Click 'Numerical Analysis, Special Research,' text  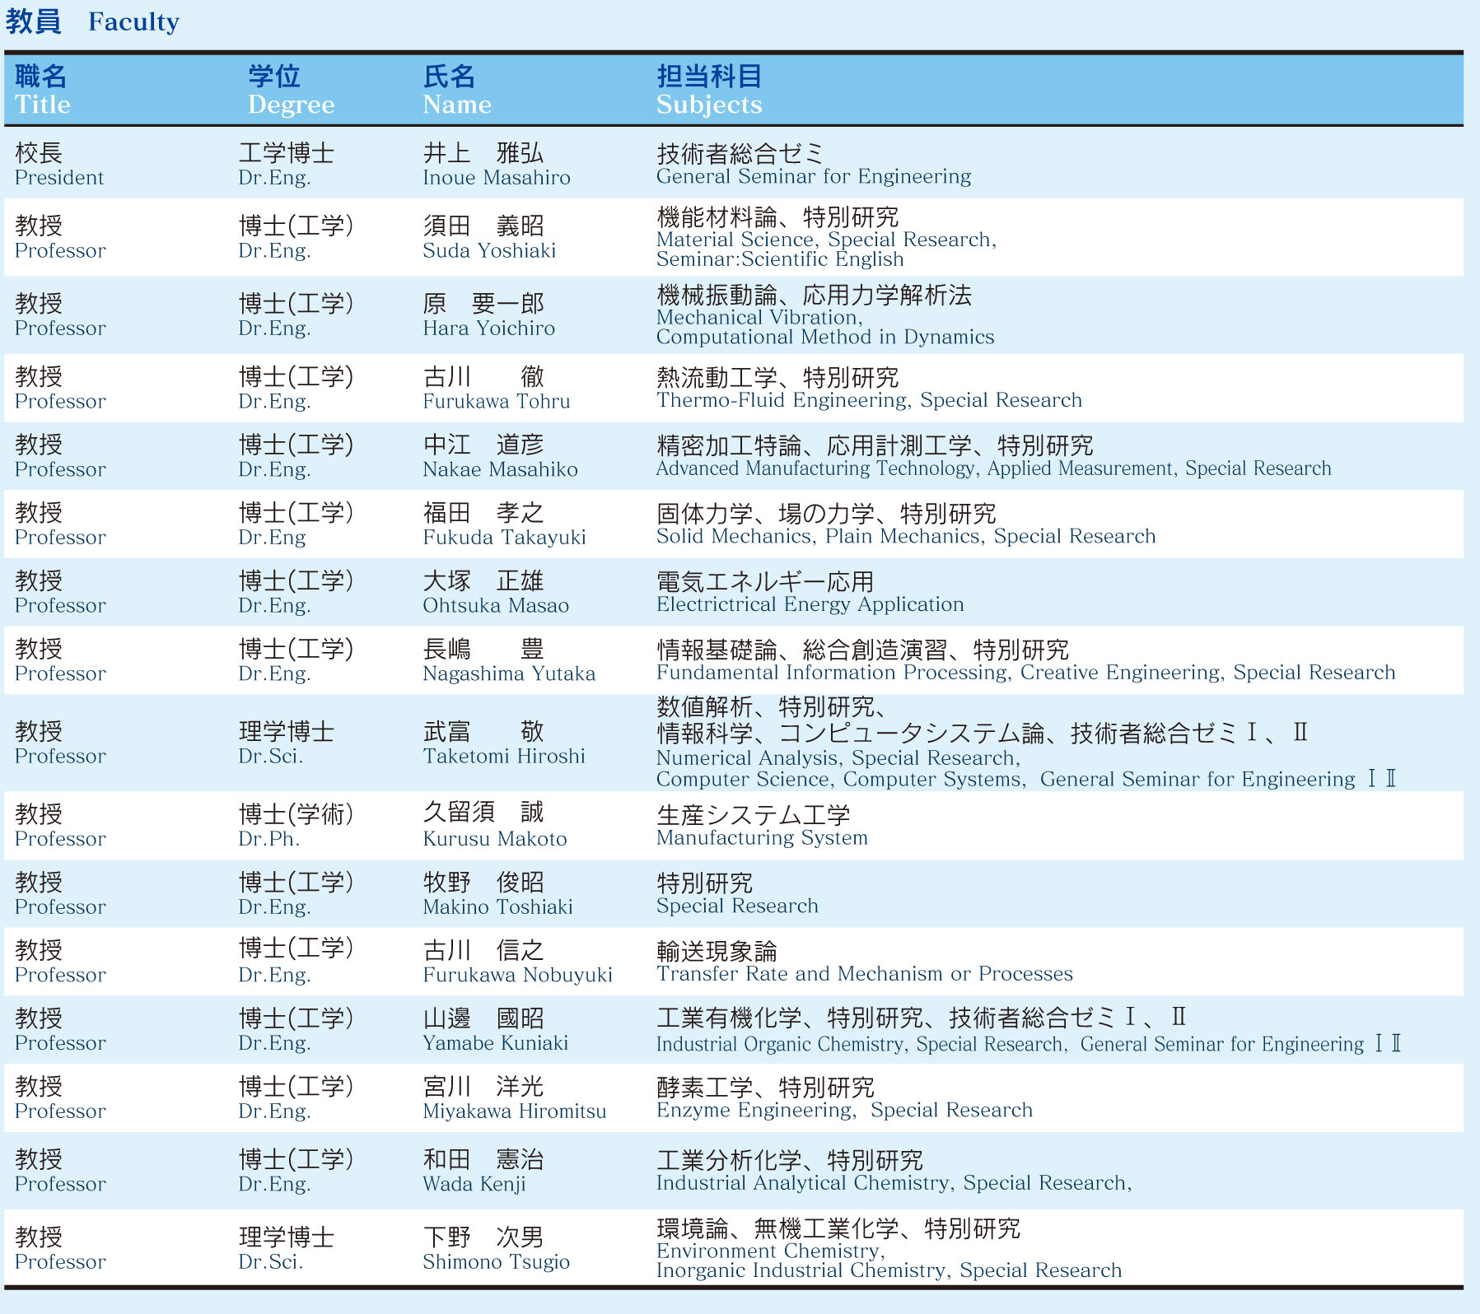coord(838,758)
